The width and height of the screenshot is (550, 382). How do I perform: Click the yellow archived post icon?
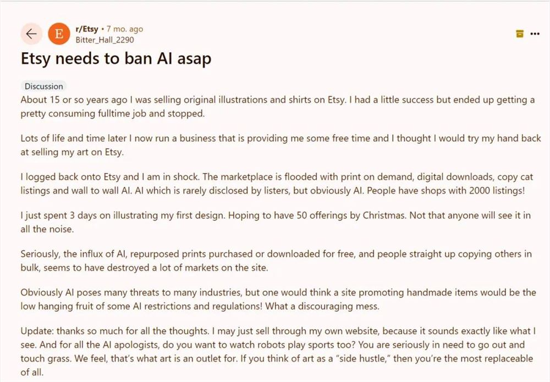tap(520, 34)
